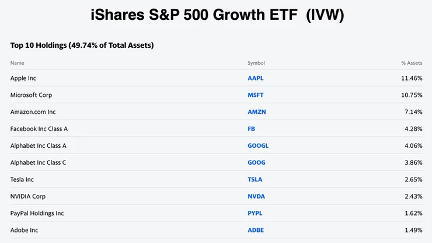Click the Symbol column header
432x243 pixels.
[x=256, y=63]
